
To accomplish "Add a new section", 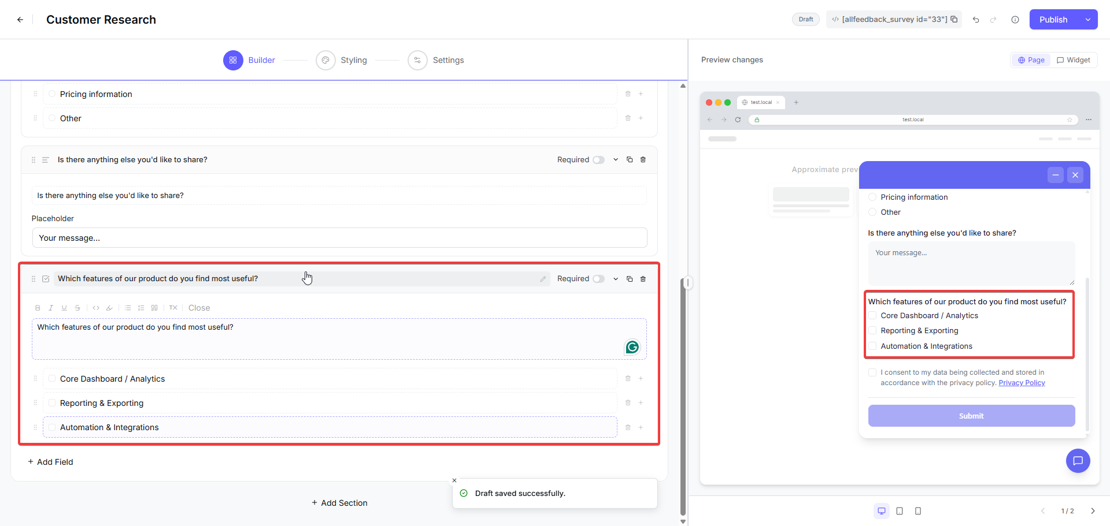I will (339, 503).
